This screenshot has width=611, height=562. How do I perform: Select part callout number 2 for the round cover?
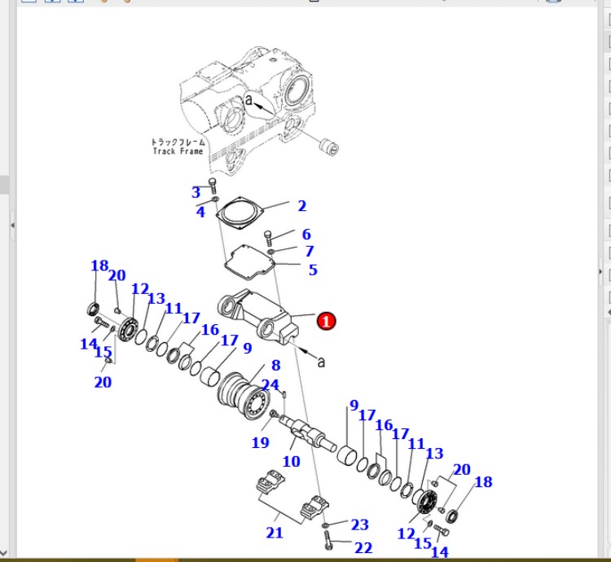[301, 206]
